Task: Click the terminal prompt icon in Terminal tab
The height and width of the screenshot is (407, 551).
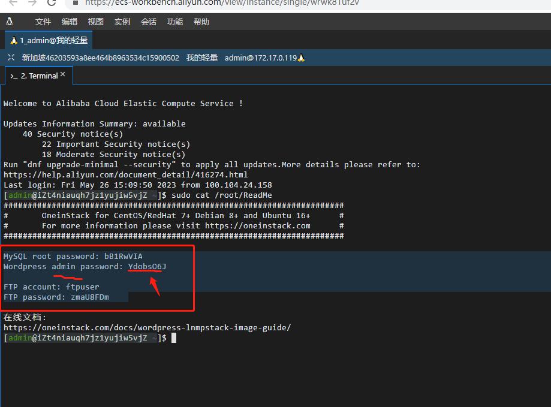Action: (14, 76)
